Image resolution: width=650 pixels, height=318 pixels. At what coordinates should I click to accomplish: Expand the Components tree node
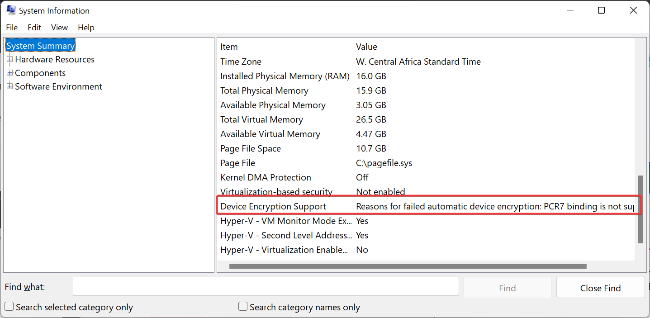click(10, 73)
